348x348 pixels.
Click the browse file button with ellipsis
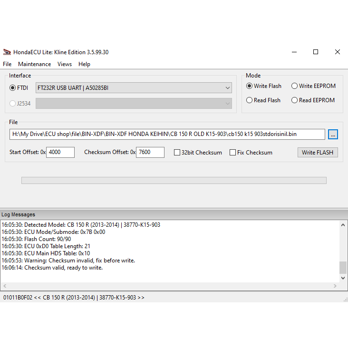pos(333,135)
